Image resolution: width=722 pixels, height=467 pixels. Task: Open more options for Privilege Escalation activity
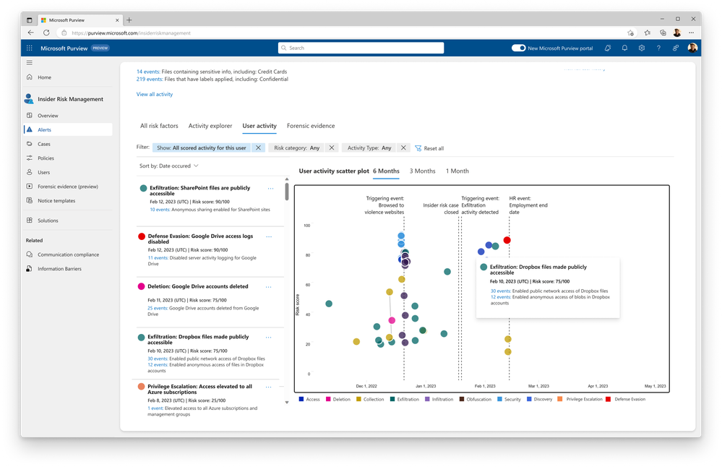[268, 387]
